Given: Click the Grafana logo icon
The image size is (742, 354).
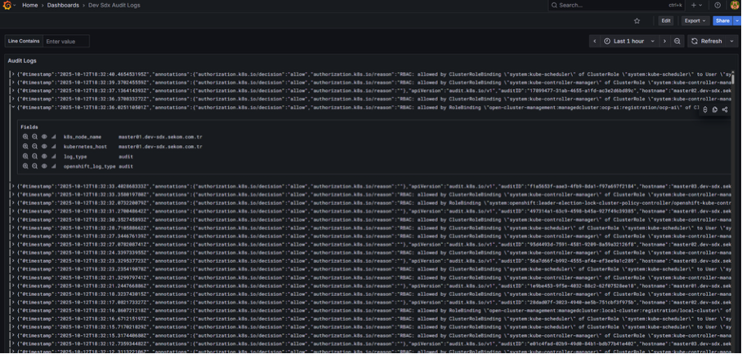Looking at the screenshot, I should click(x=7, y=5).
